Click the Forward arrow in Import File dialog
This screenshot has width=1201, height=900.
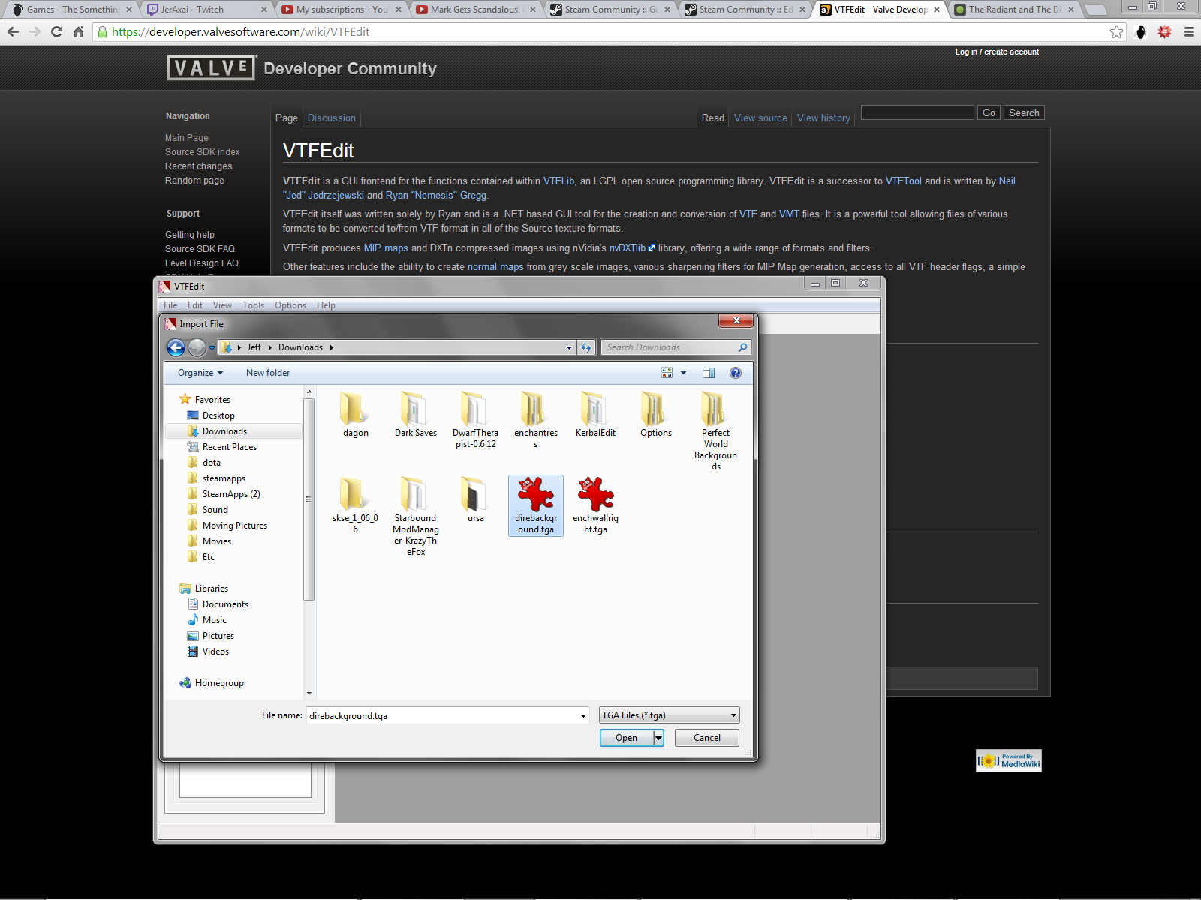tap(197, 347)
